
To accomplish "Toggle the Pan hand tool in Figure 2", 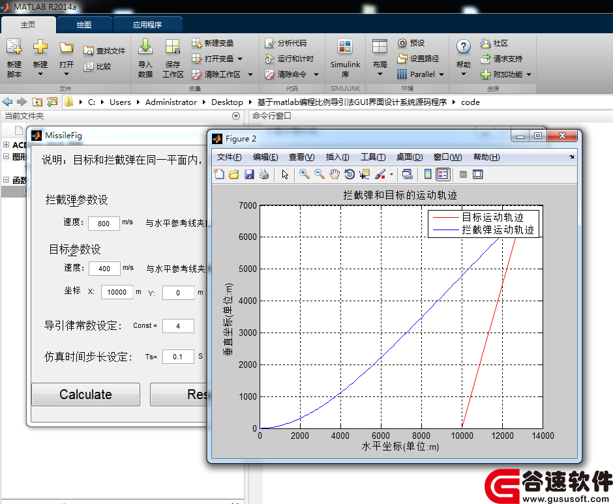I will 335,174.
